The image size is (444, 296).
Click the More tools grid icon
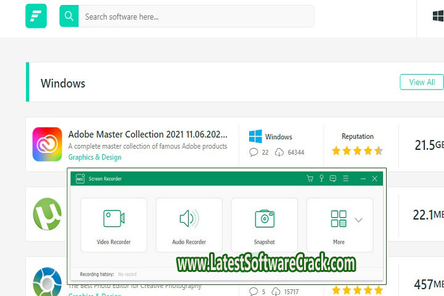[339, 219]
